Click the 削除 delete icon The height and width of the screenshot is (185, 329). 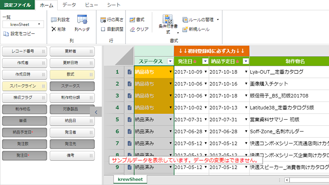[54, 29]
